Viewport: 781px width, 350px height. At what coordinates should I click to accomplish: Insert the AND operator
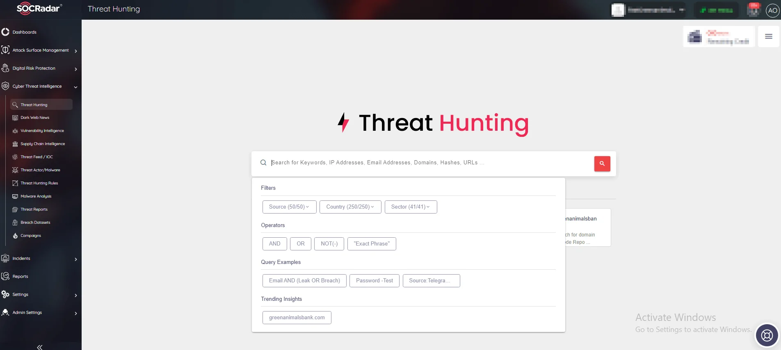click(275, 244)
